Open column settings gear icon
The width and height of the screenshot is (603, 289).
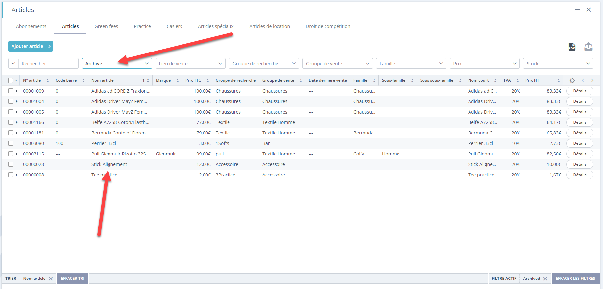(x=572, y=80)
